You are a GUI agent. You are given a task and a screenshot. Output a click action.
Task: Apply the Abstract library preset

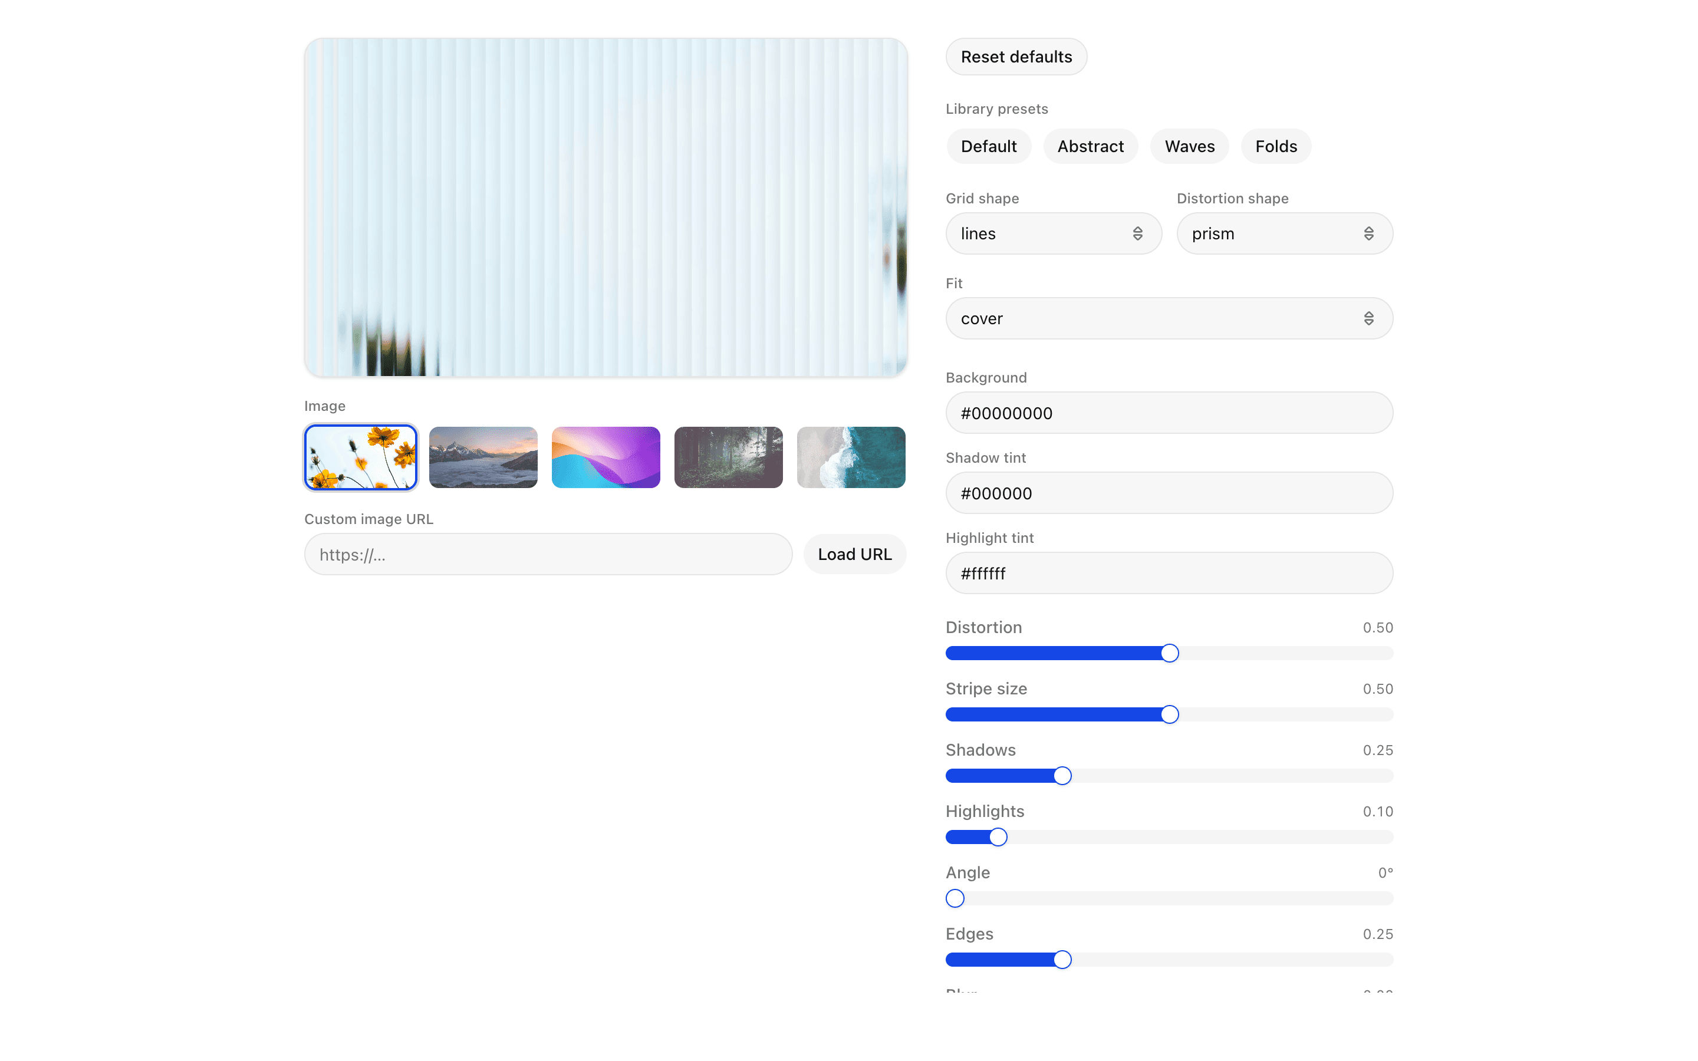point(1090,146)
